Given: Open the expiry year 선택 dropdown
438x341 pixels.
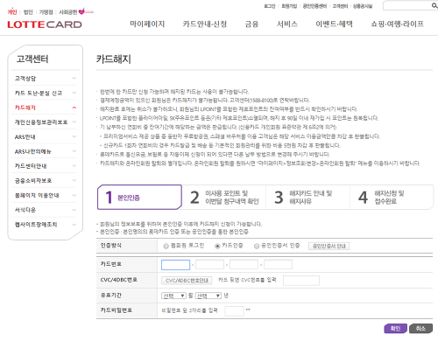Looking at the screenshot, I should click(208, 296).
